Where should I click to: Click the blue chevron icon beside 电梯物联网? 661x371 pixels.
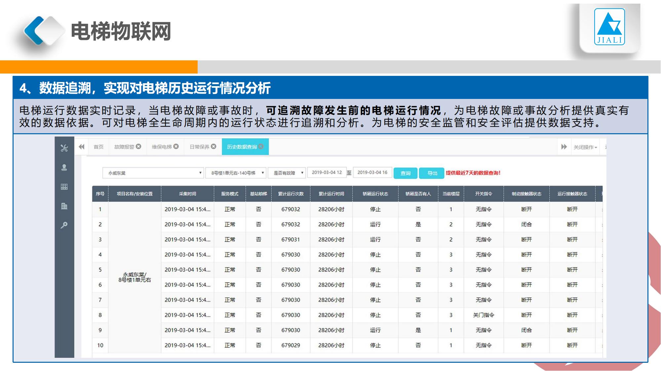(x=34, y=30)
